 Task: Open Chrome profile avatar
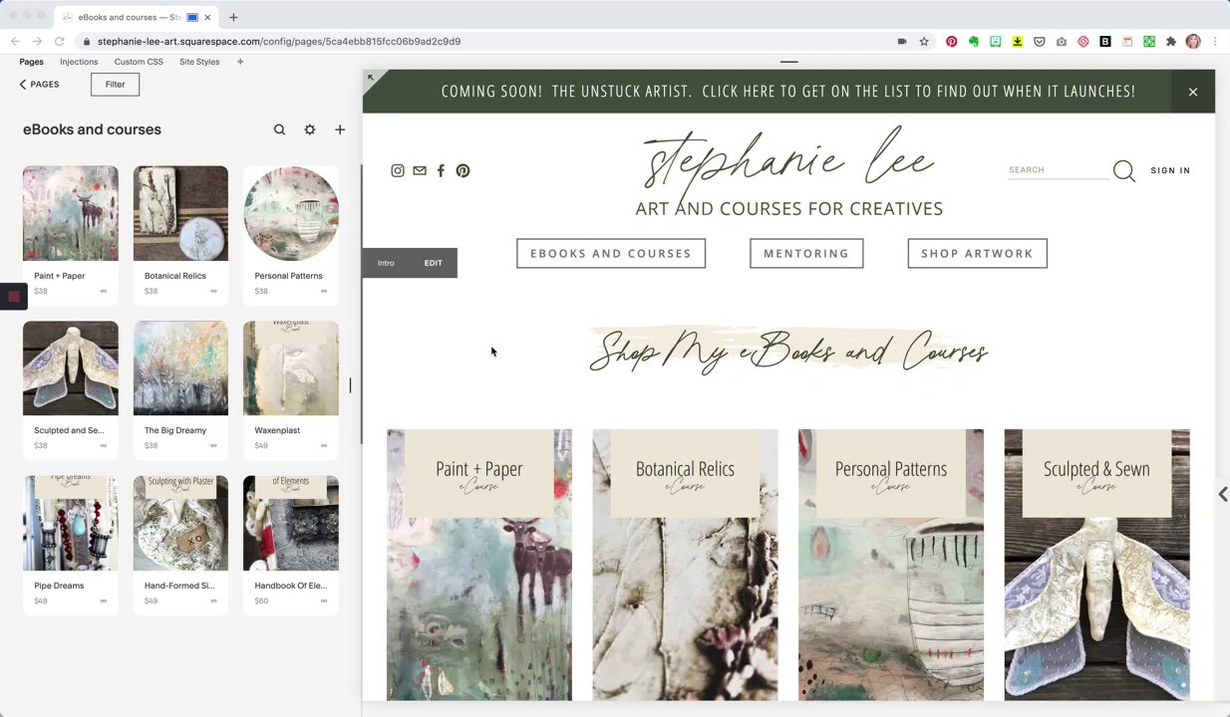(x=1193, y=42)
